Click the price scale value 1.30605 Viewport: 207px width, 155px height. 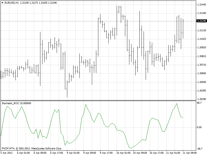click(x=202, y=73)
